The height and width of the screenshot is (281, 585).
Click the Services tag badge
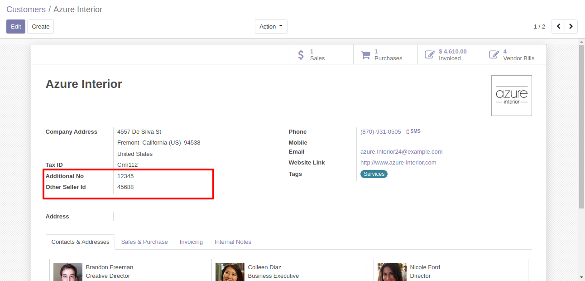pos(374,174)
